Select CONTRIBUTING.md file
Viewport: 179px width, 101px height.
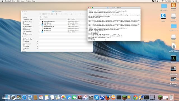[x=49, y=21]
